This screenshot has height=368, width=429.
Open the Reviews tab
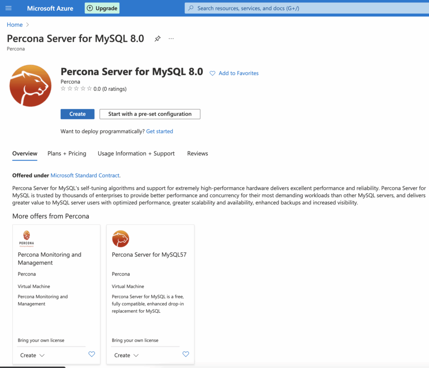(x=197, y=154)
